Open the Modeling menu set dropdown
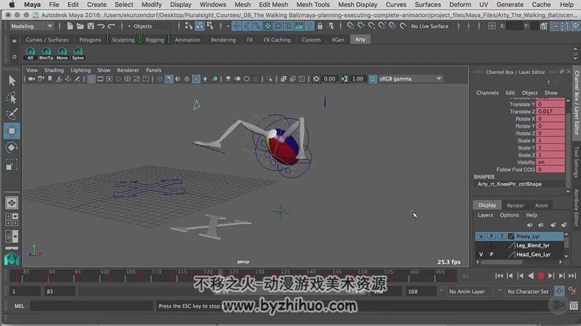This screenshot has width=581, height=326. [31, 26]
